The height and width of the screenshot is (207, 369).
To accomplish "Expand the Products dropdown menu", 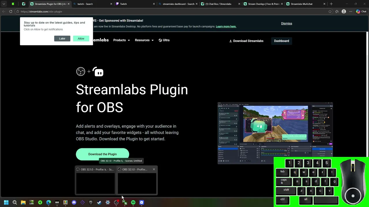I will pos(121,40).
